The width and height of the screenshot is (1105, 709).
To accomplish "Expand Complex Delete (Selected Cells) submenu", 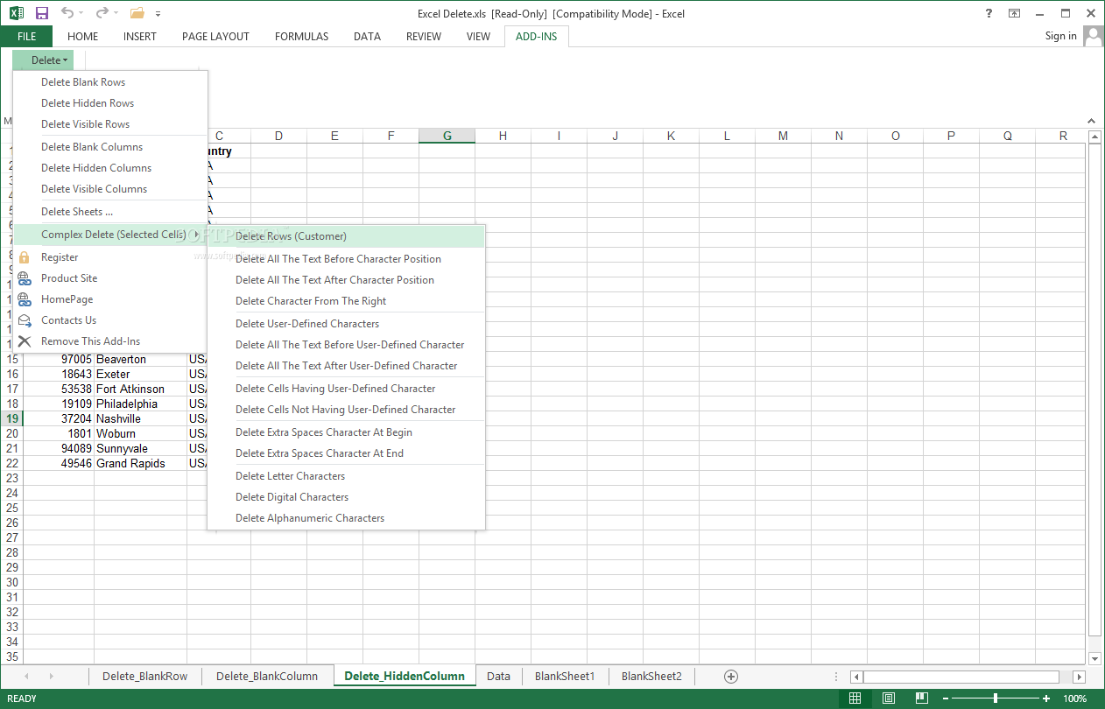I will pyautogui.click(x=110, y=235).
